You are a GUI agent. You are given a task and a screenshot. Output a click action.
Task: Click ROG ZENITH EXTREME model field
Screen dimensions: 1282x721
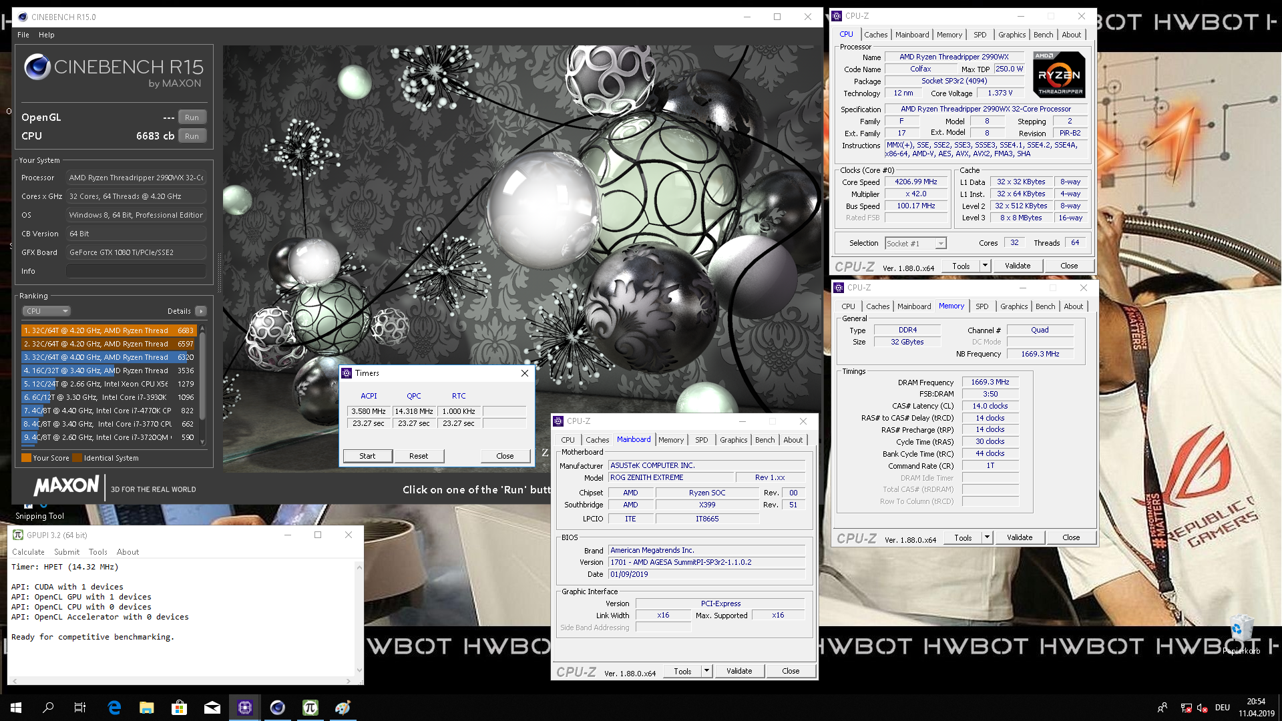coord(670,477)
